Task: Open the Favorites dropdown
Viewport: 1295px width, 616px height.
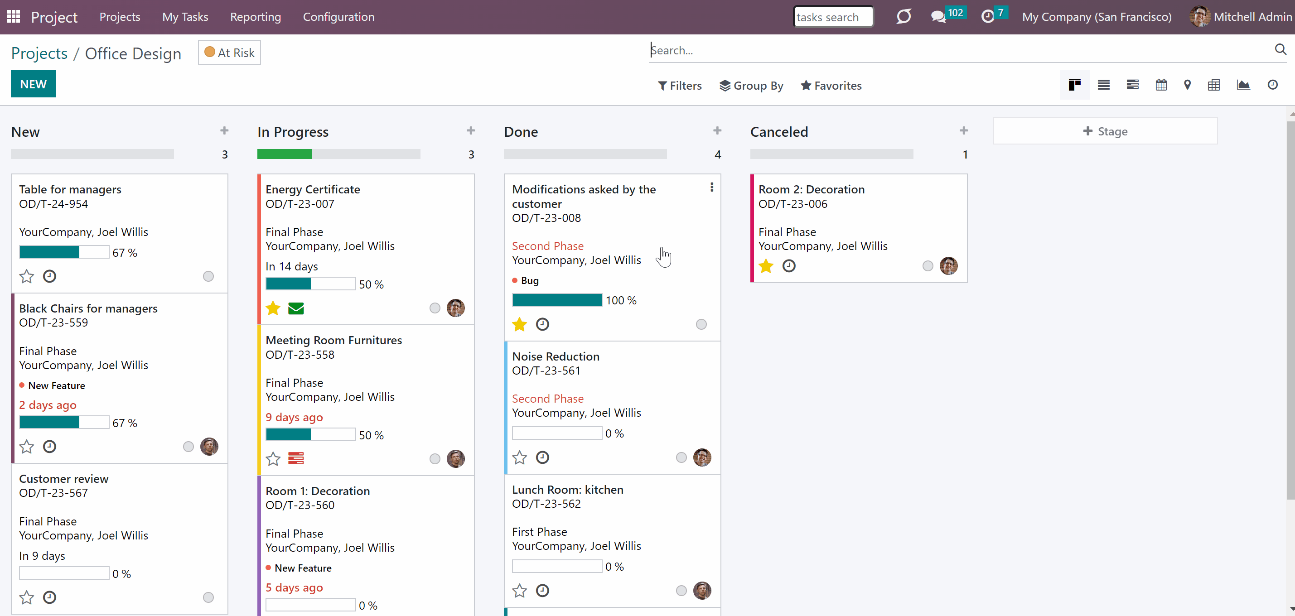Action: click(x=831, y=86)
